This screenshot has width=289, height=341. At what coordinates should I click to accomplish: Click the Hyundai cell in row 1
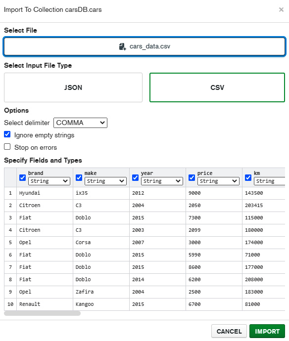tap(45, 193)
